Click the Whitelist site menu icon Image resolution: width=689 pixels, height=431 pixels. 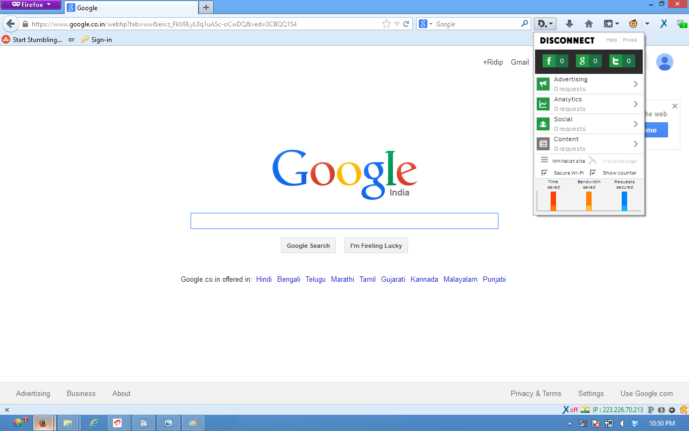pyautogui.click(x=544, y=160)
